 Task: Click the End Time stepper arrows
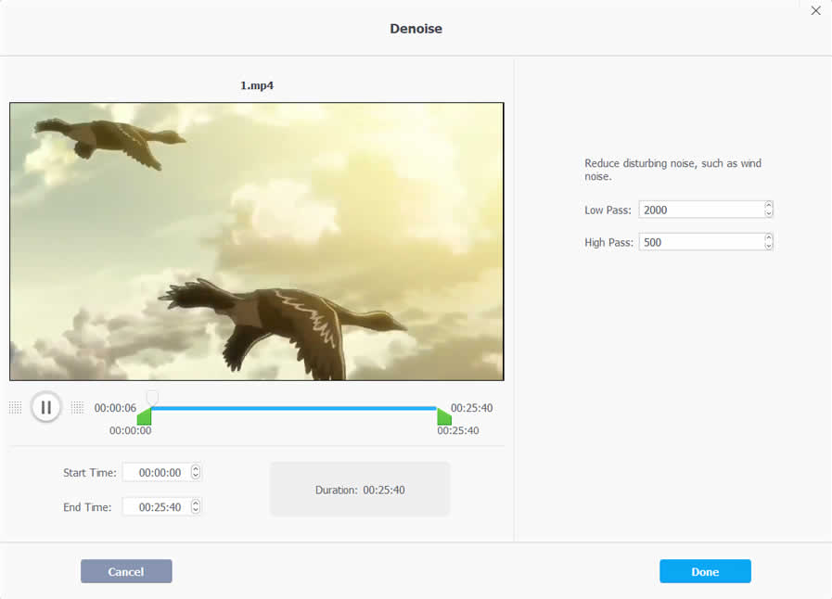pyautogui.click(x=195, y=507)
